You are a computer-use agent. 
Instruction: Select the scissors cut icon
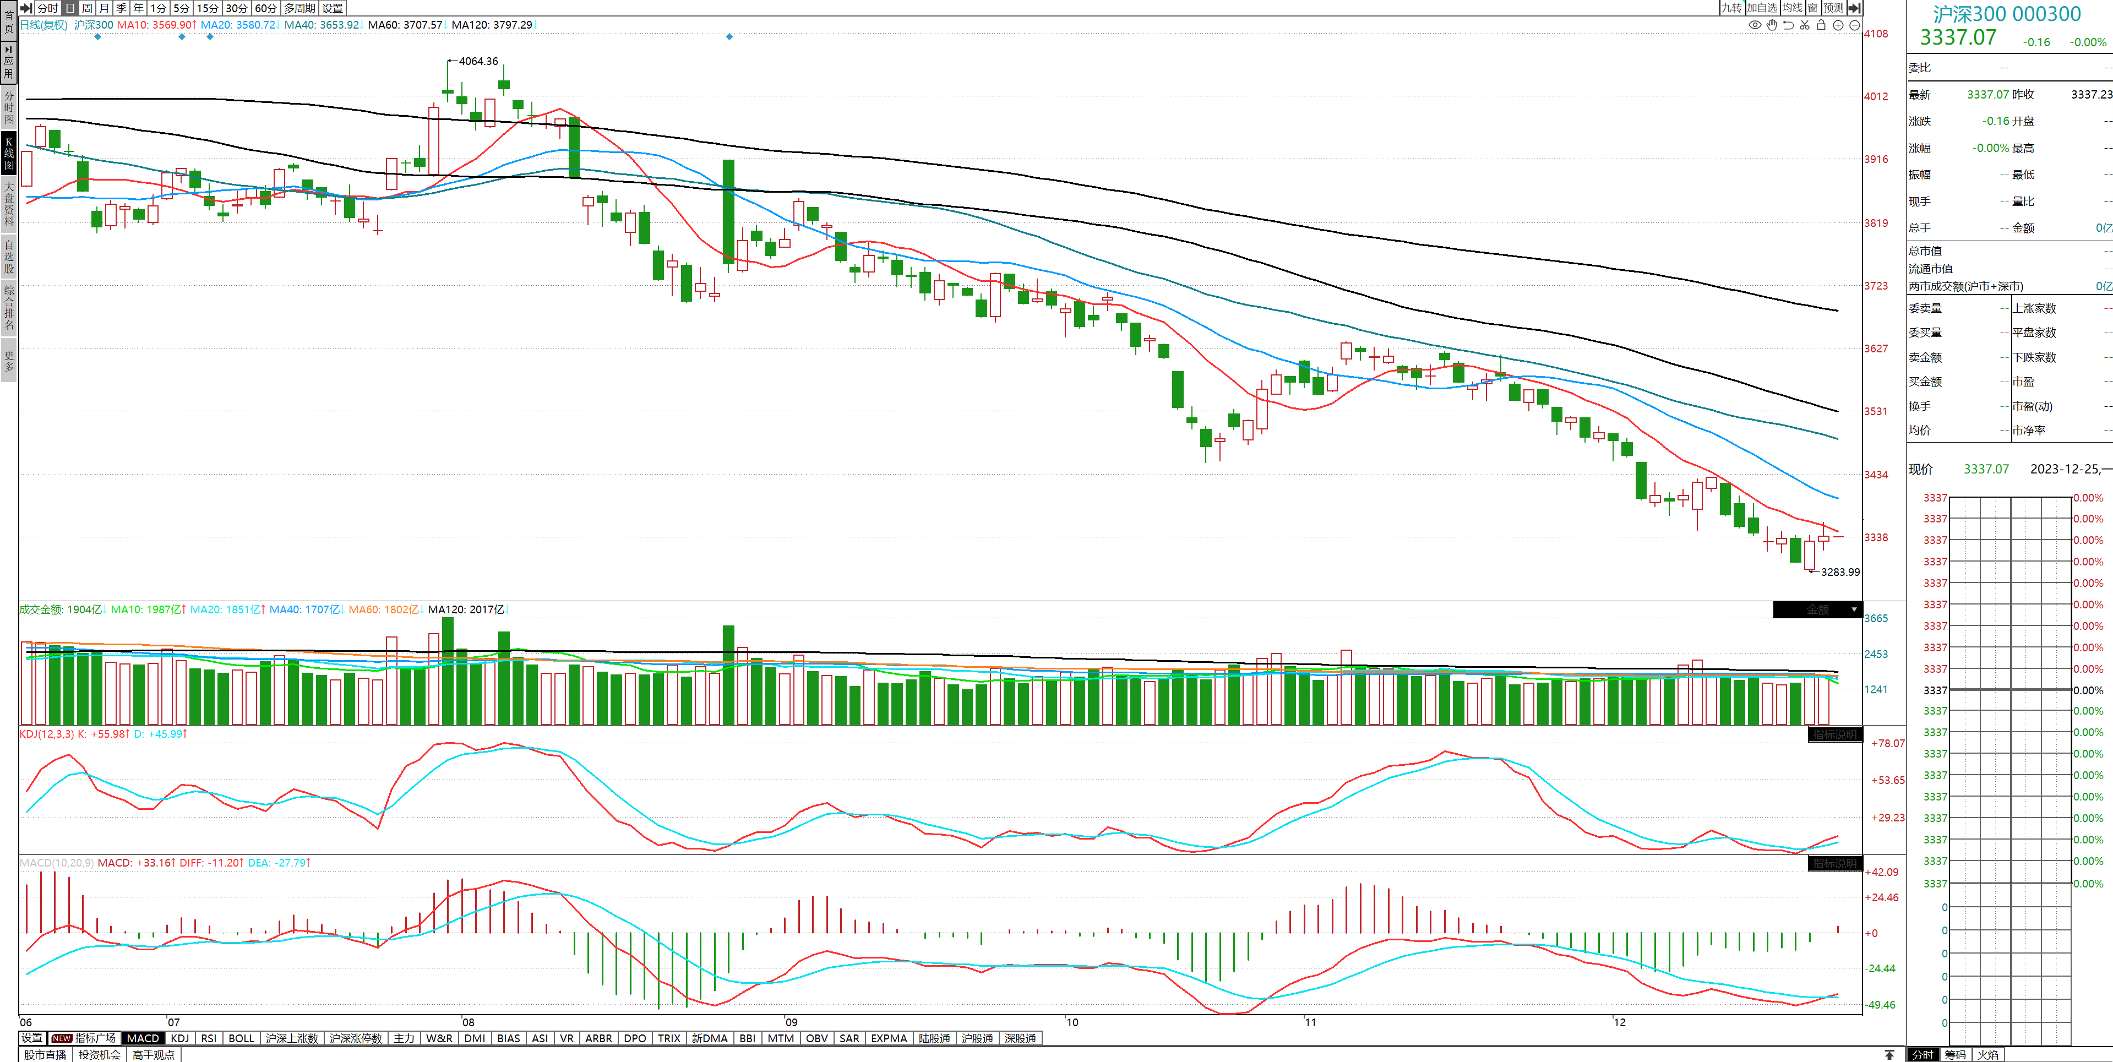click(x=1805, y=25)
